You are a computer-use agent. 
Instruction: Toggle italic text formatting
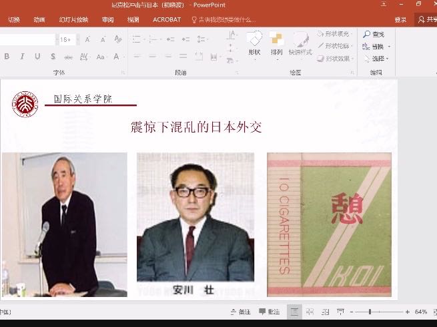[x=22, y=57]
